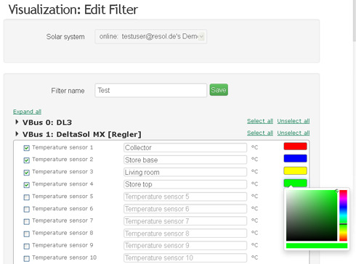
Task: Click the Collector name field
Action: coord(185,147)
